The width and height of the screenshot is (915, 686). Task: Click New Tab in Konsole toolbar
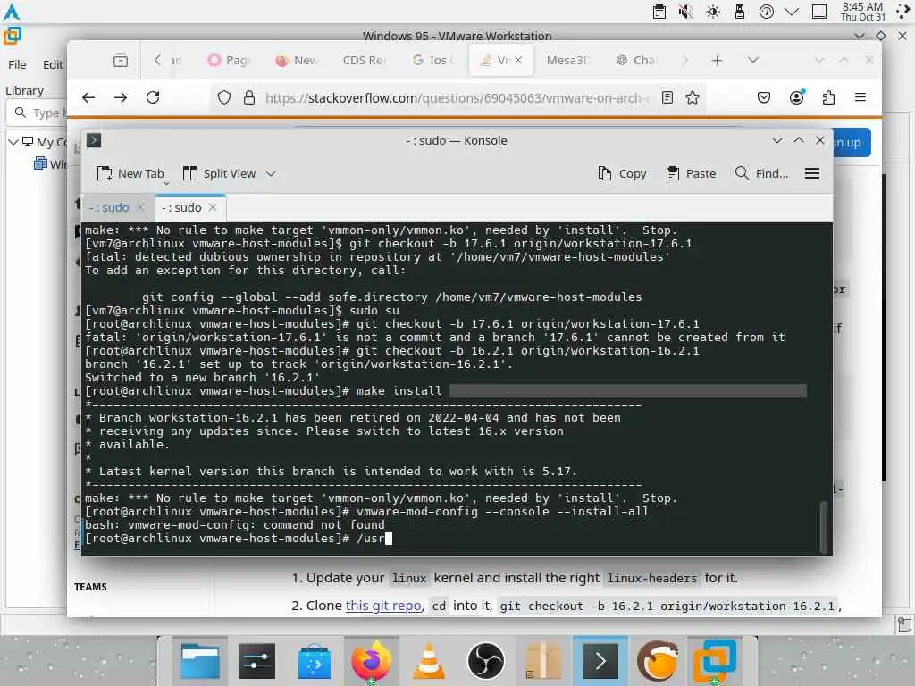(130, 174)
